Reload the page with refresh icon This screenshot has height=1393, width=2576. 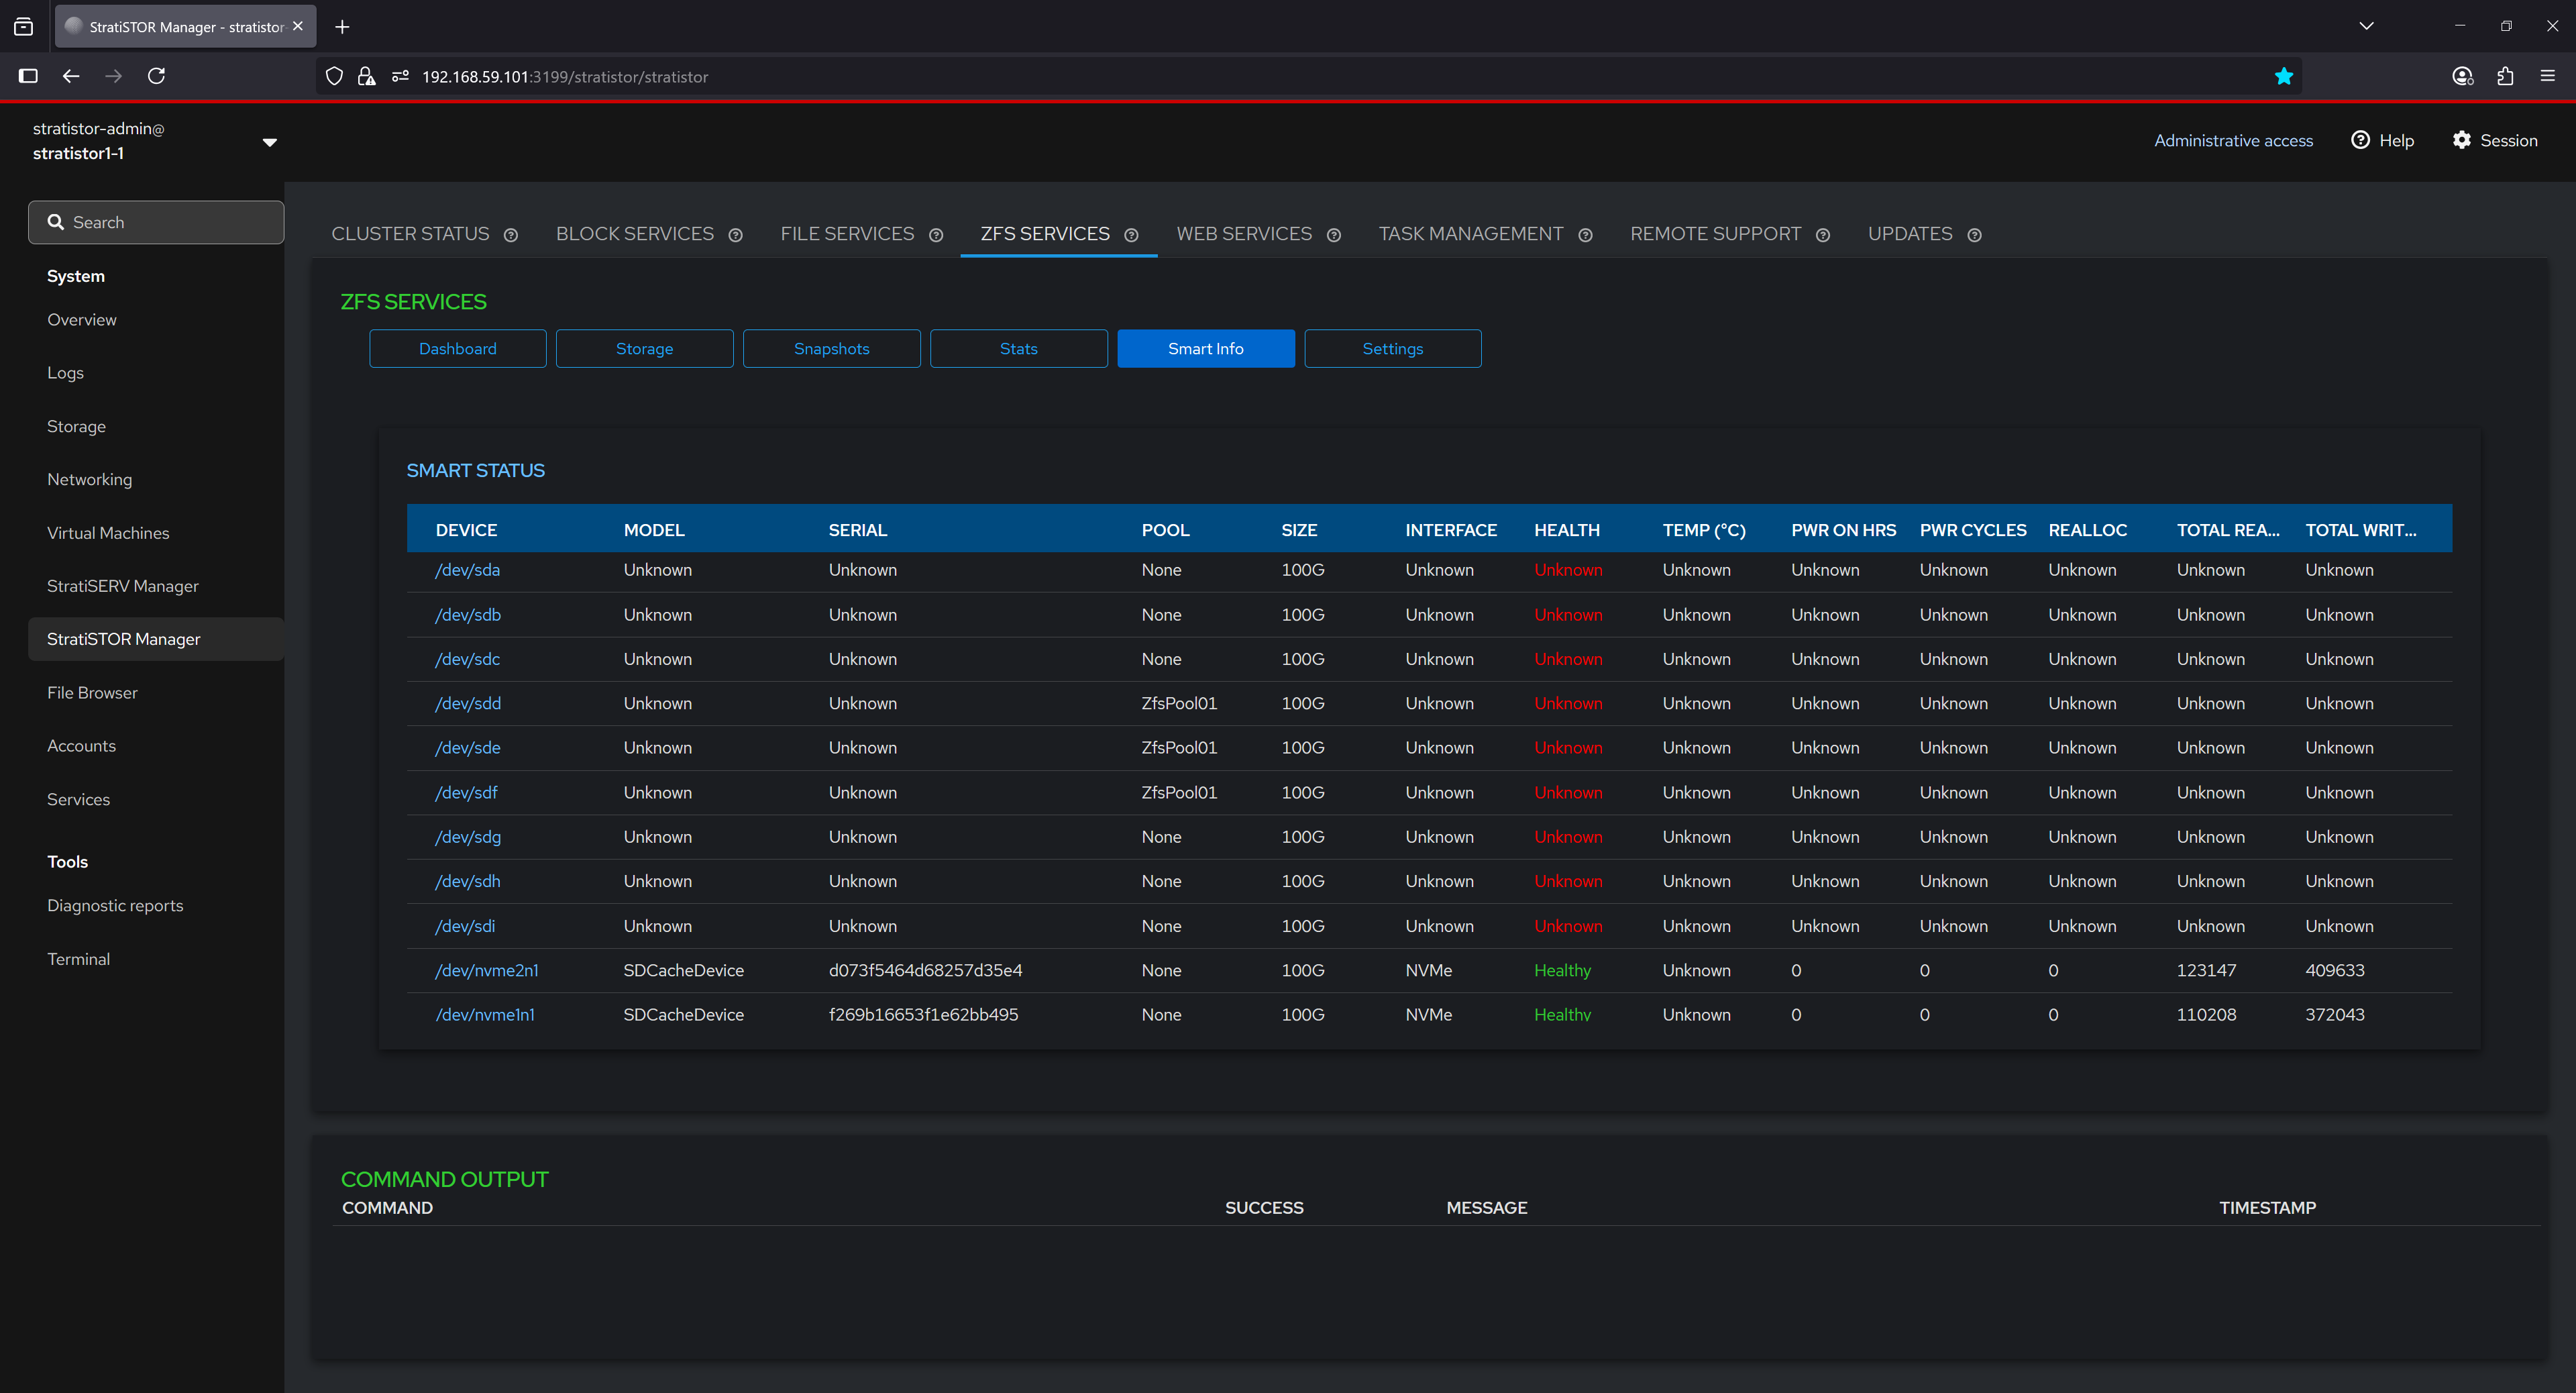(156, 76)
